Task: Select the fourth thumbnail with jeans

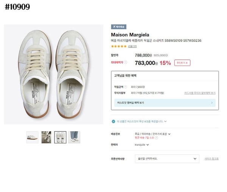Action: [x=74, y=137]
